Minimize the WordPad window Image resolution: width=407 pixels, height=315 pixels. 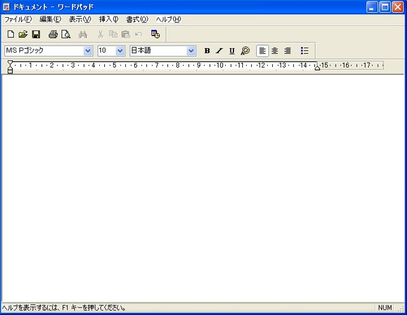[372, 7]
